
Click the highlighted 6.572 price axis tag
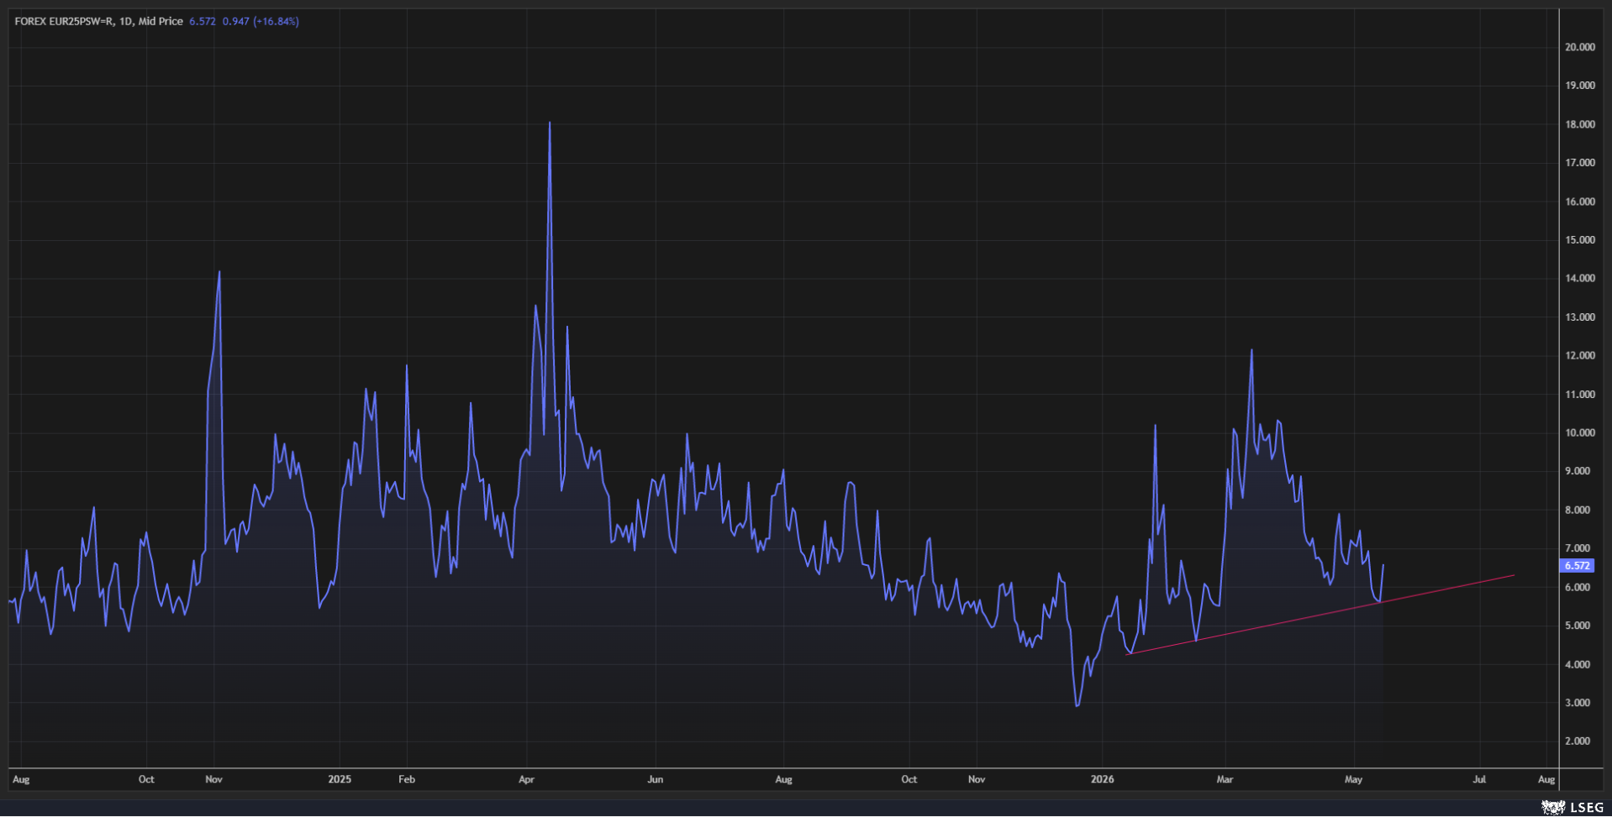(x=1577, y=566)
